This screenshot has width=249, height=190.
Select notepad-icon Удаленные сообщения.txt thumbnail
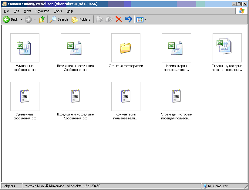(25, 96)
